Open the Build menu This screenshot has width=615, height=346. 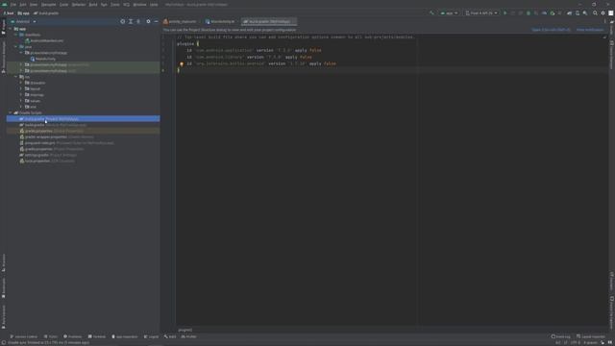click(x=93, y=5)
